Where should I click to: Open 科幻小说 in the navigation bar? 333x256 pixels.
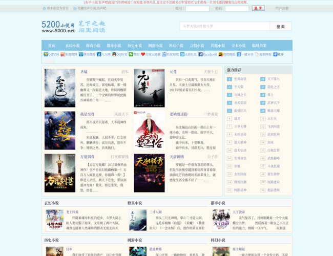pos(176,46)
